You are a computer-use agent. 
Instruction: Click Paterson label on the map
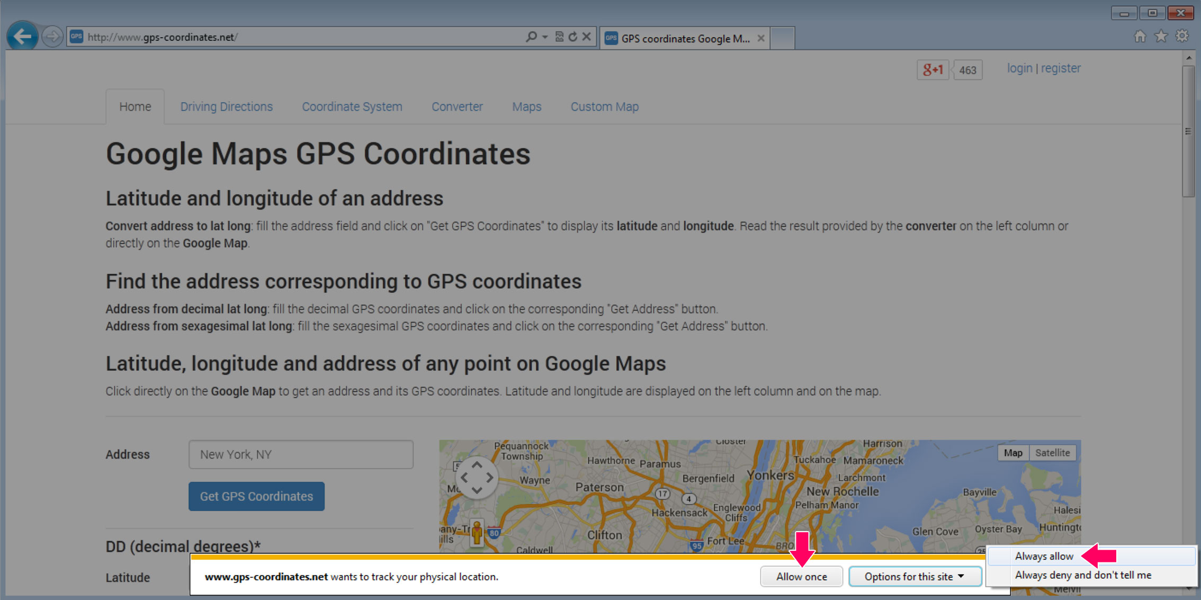point(599,487)
